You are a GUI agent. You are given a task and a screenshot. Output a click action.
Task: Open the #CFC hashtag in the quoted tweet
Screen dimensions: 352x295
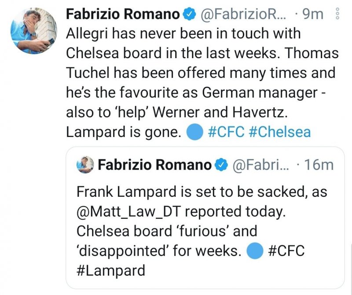tap(286, 251)
